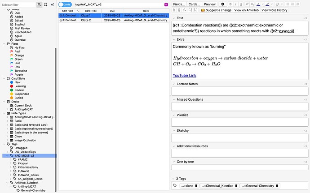
Task: Select the sidebar selection tool icon
Action: [46, 4]
